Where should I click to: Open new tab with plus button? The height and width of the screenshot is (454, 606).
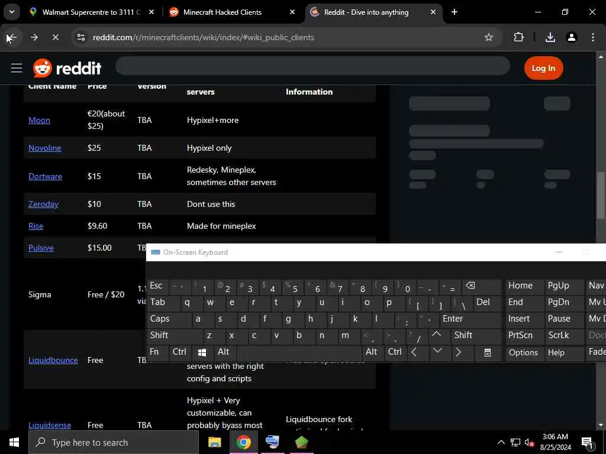(454, 12)
